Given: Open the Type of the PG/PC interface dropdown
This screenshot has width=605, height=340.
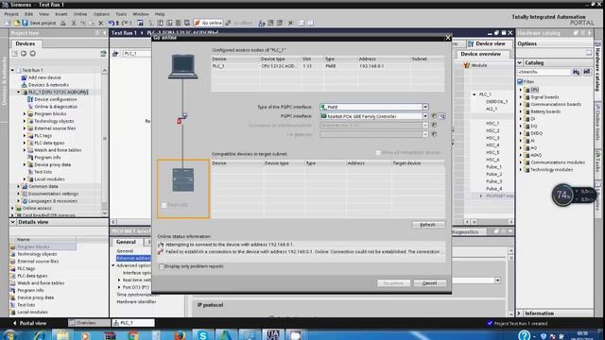Looking at the screenshot, I should [425, 107].
